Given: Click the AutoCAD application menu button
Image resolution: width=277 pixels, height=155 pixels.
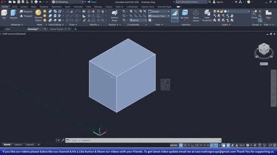Looking at the screenshot, I should point(2,2).
